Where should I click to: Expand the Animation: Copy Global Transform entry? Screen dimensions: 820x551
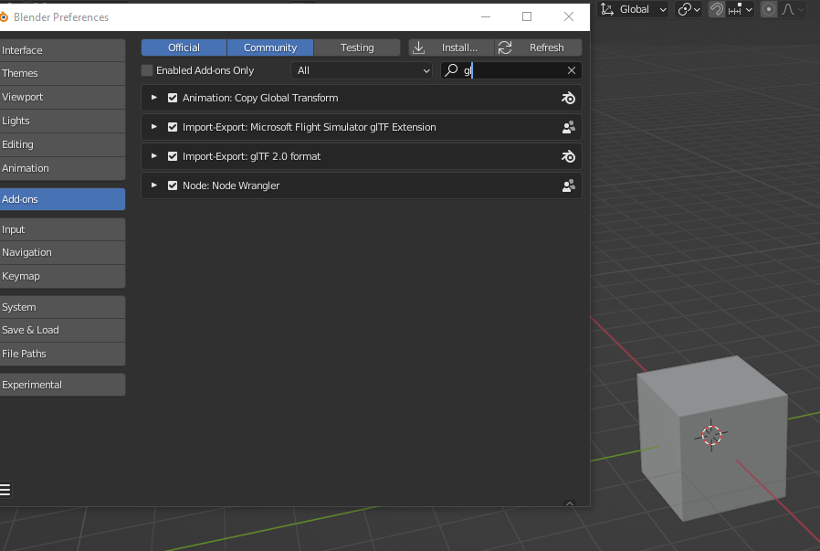[154, 98]
